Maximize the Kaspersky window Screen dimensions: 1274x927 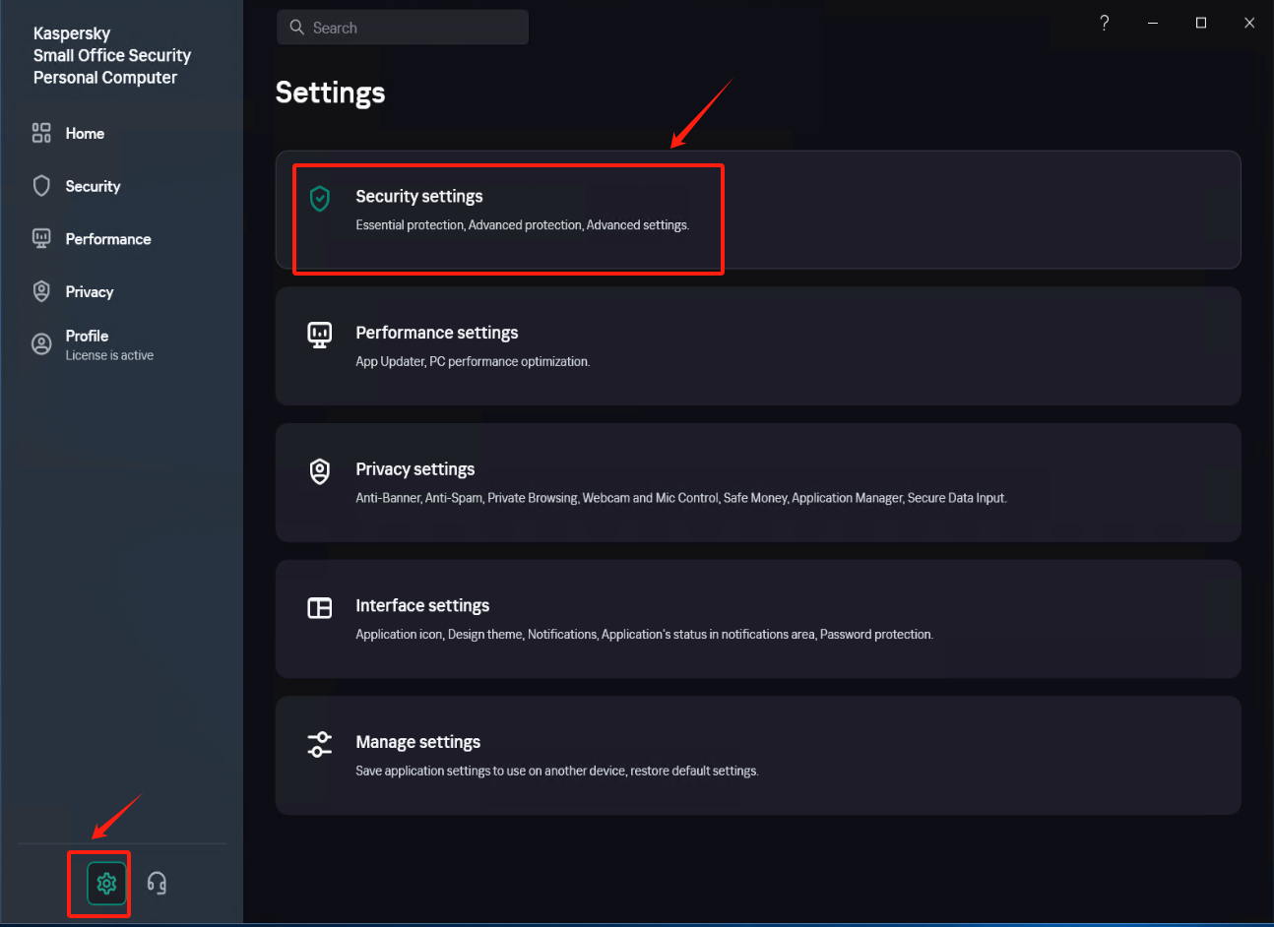(1201, 23)
